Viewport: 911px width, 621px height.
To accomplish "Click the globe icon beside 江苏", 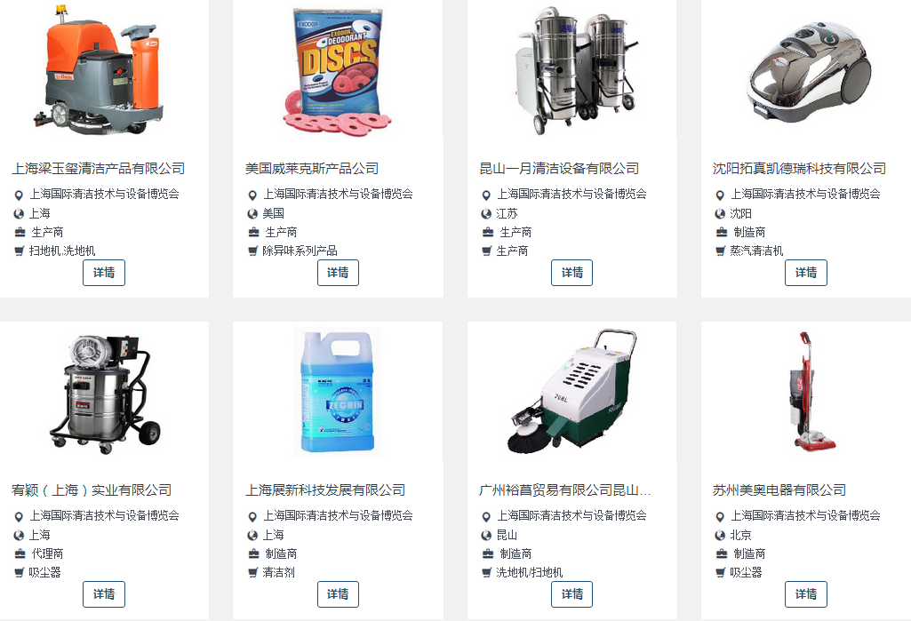I will (x=486, y=214).
